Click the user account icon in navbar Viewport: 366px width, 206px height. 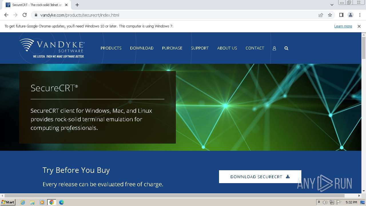tap(274, 48)
